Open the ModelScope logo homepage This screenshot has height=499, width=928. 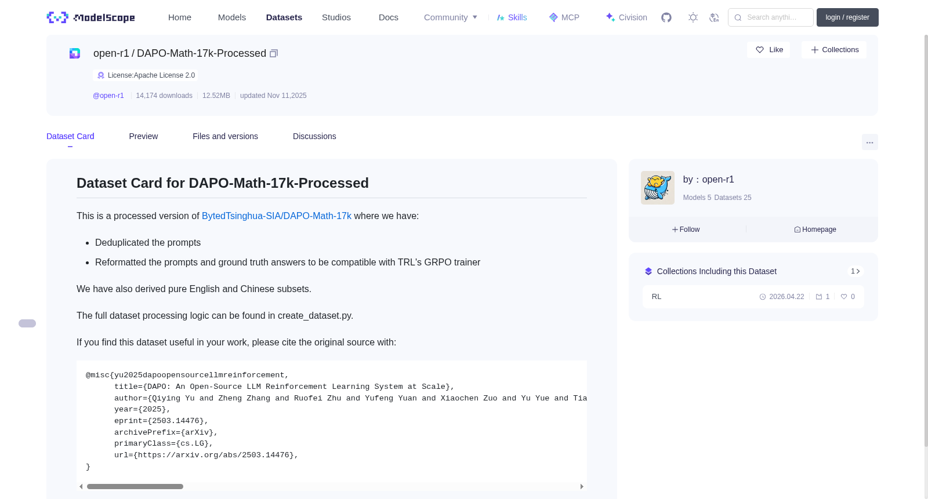click(90, 17)
